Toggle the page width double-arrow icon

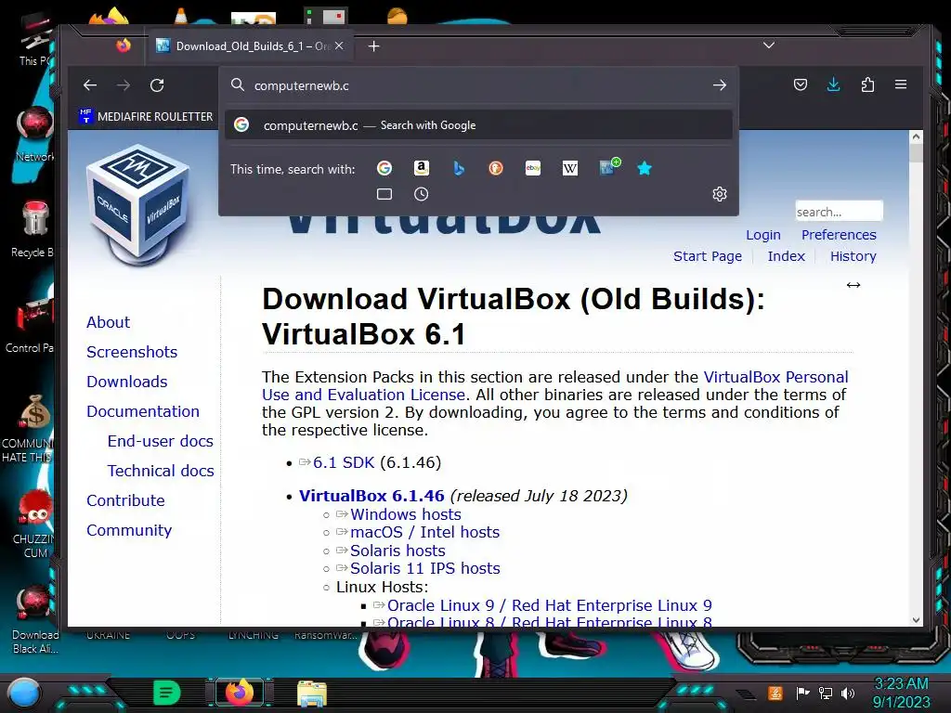point(853,285)
